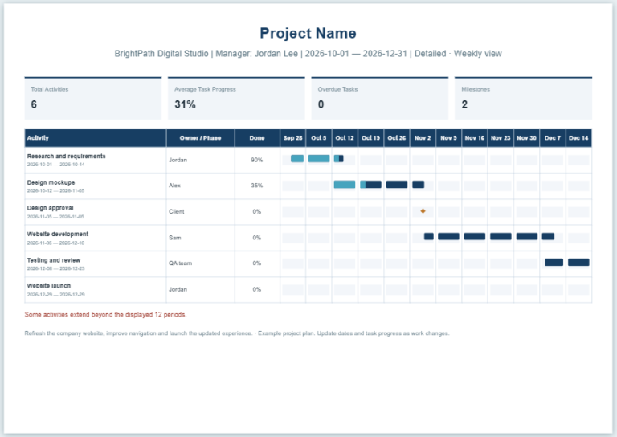
Task: Click the Project Name title
Action: pyautogui.click(x=308, y=34)
